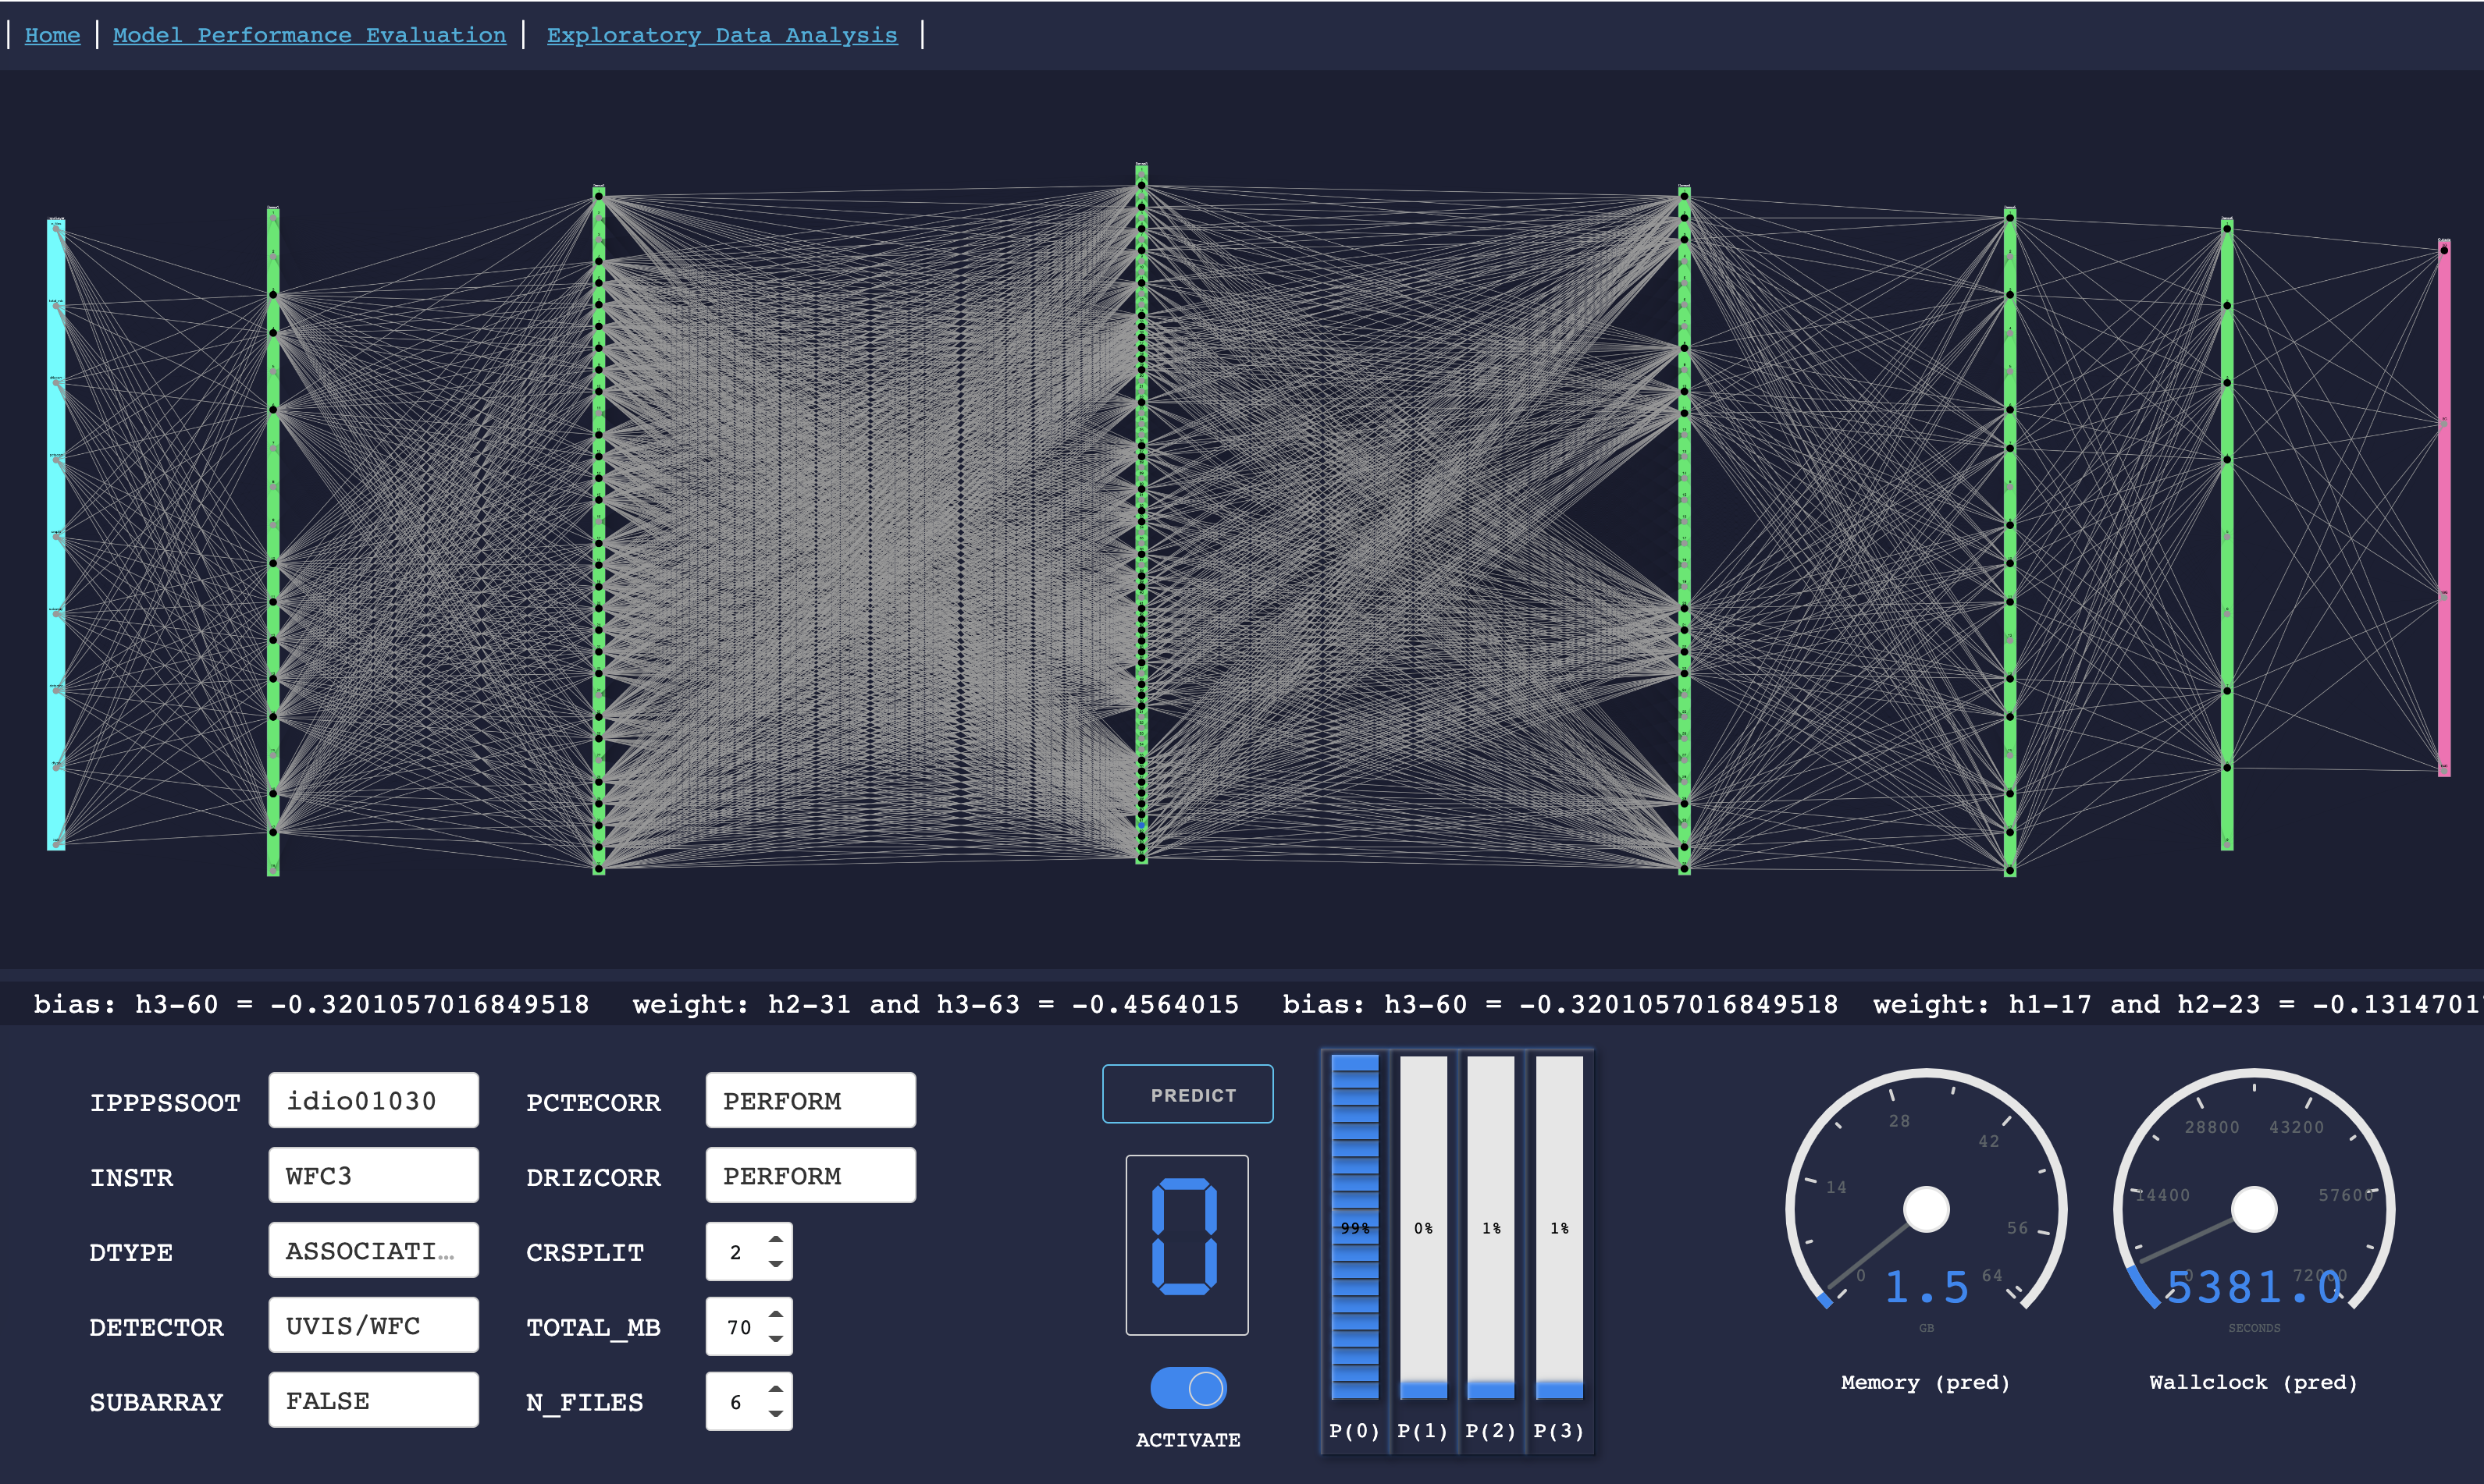Decrement the TOTAL_MB value with down arrow

point(778,1340)
